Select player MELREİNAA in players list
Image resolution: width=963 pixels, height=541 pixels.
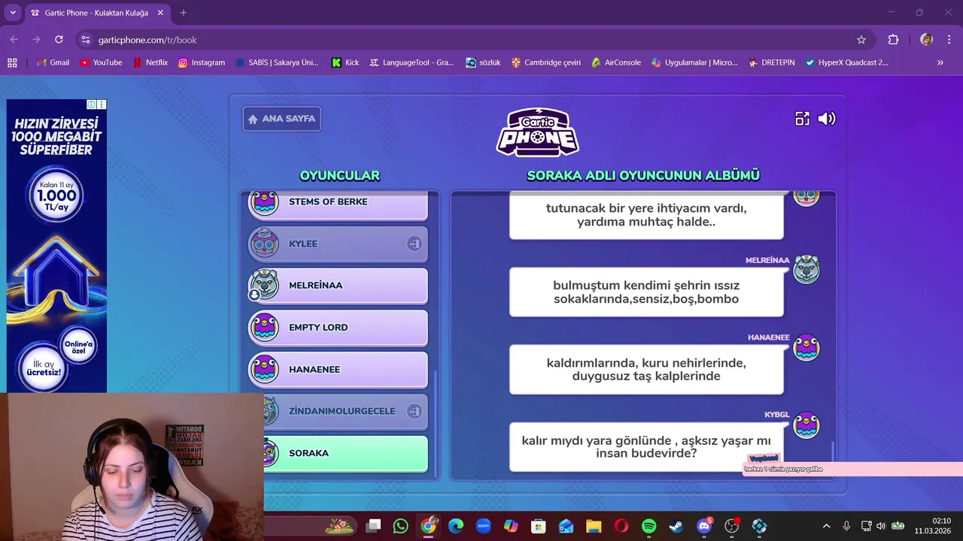click(338, 286)
